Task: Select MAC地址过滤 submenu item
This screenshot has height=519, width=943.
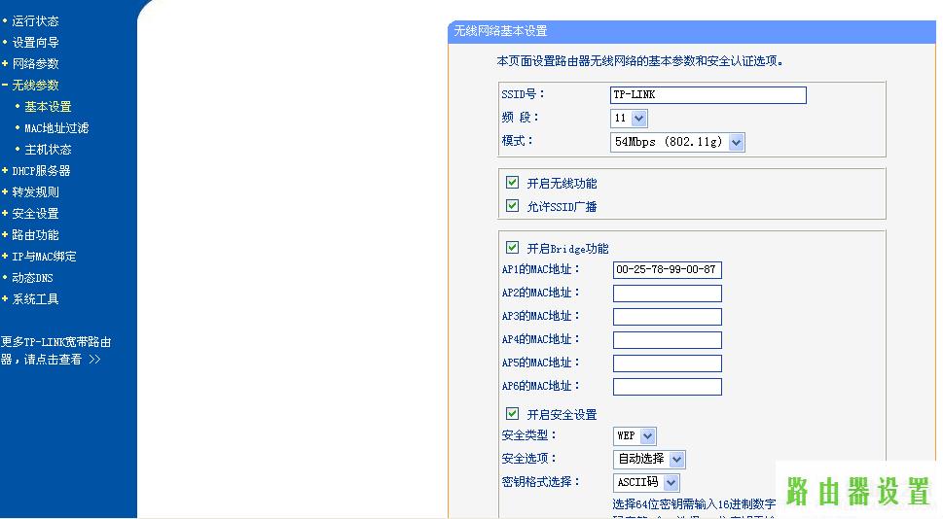Action: click(x=55, y=128)
